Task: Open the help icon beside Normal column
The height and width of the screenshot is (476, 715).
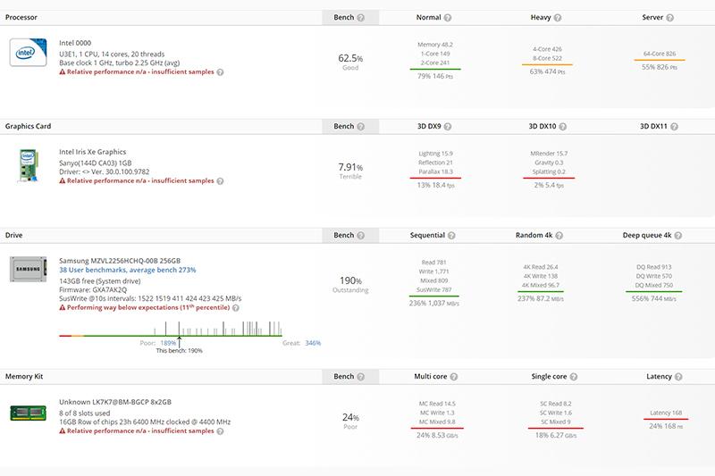Action: click(x=447, y=17)
